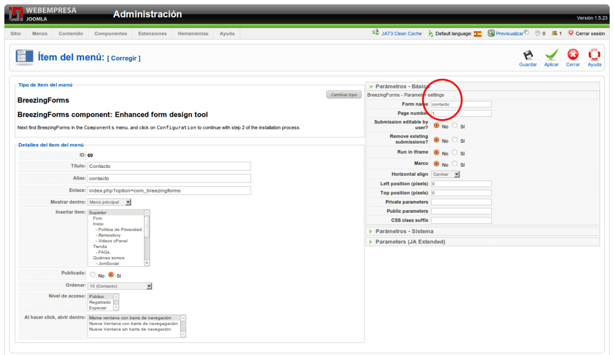Click the Cambiar tipo button
This screenshot has height=355, width=614.
(x=344, y=95)
